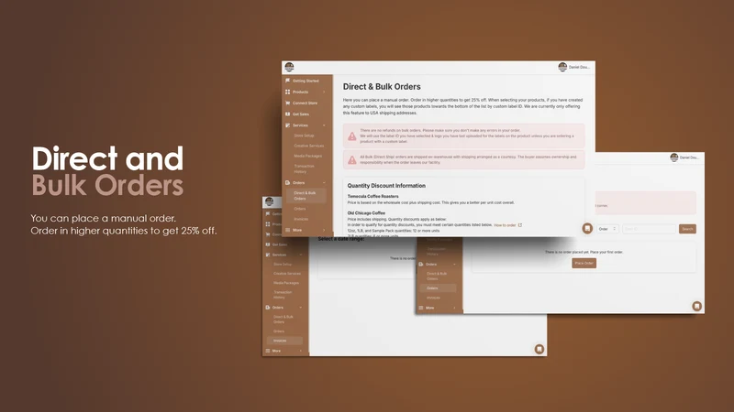The width and height of the screenshot is (734, 412).
Task: Click the How to order link
Action: coord(505,225)
